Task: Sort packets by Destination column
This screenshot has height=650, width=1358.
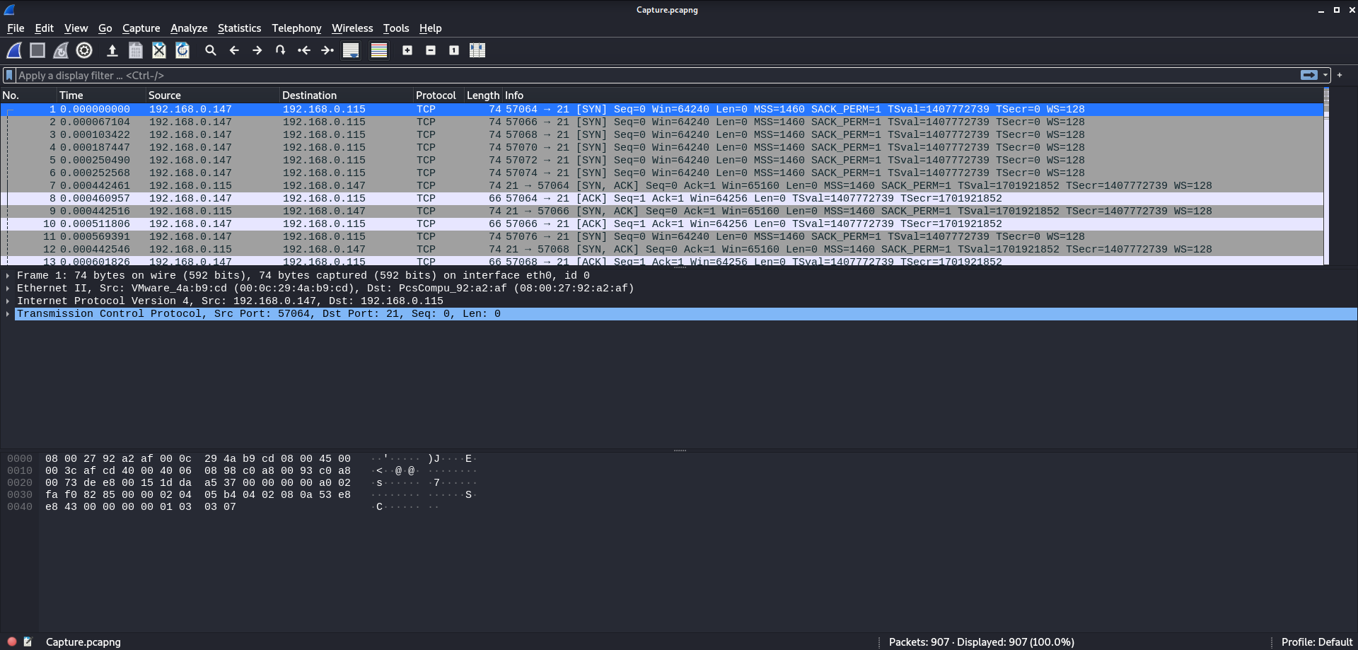Action: point(347,95)
